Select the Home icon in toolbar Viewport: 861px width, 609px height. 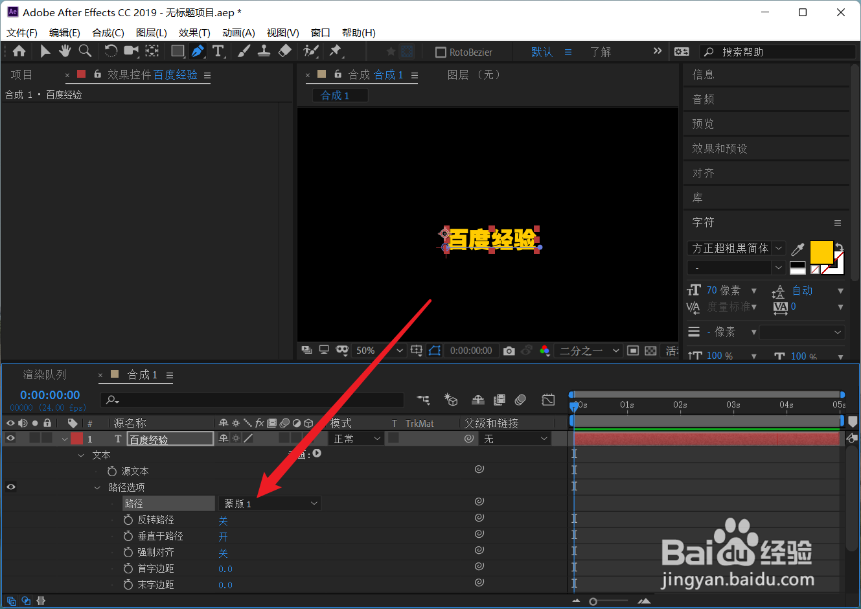click(19, 51)
